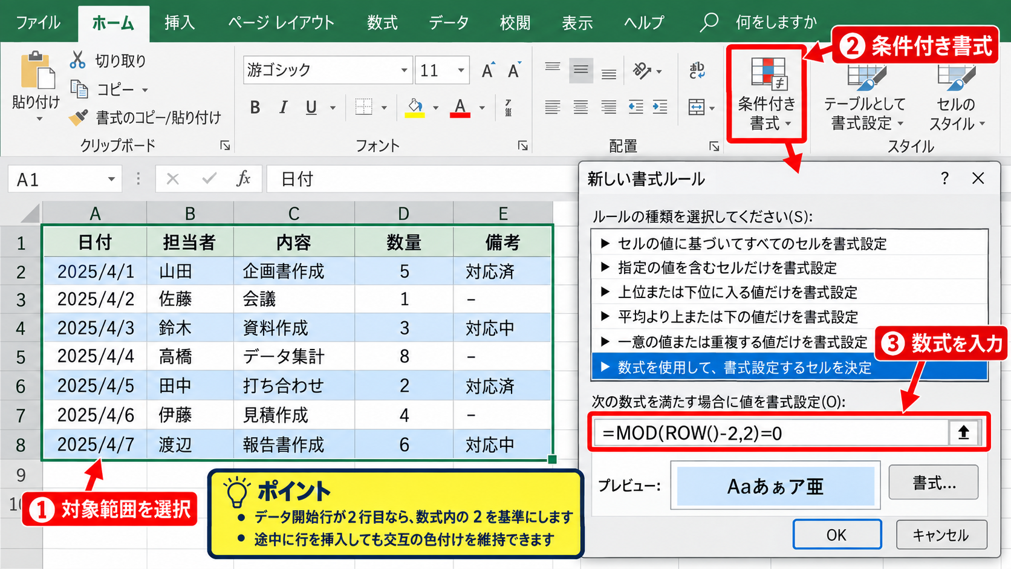Image resolution: width=1011 pixels, height=569 pixels.
Task: Click the decrease font size icon
Action: point(515,70)
